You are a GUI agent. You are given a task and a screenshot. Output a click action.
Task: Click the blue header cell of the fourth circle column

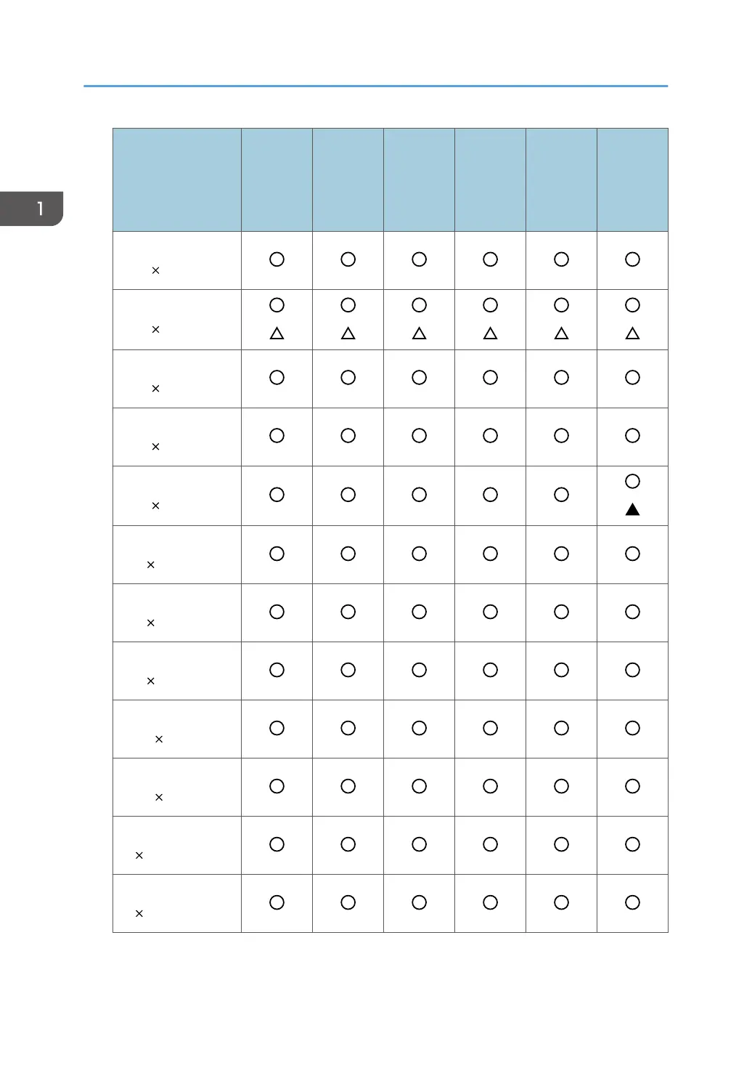(490, 179)
